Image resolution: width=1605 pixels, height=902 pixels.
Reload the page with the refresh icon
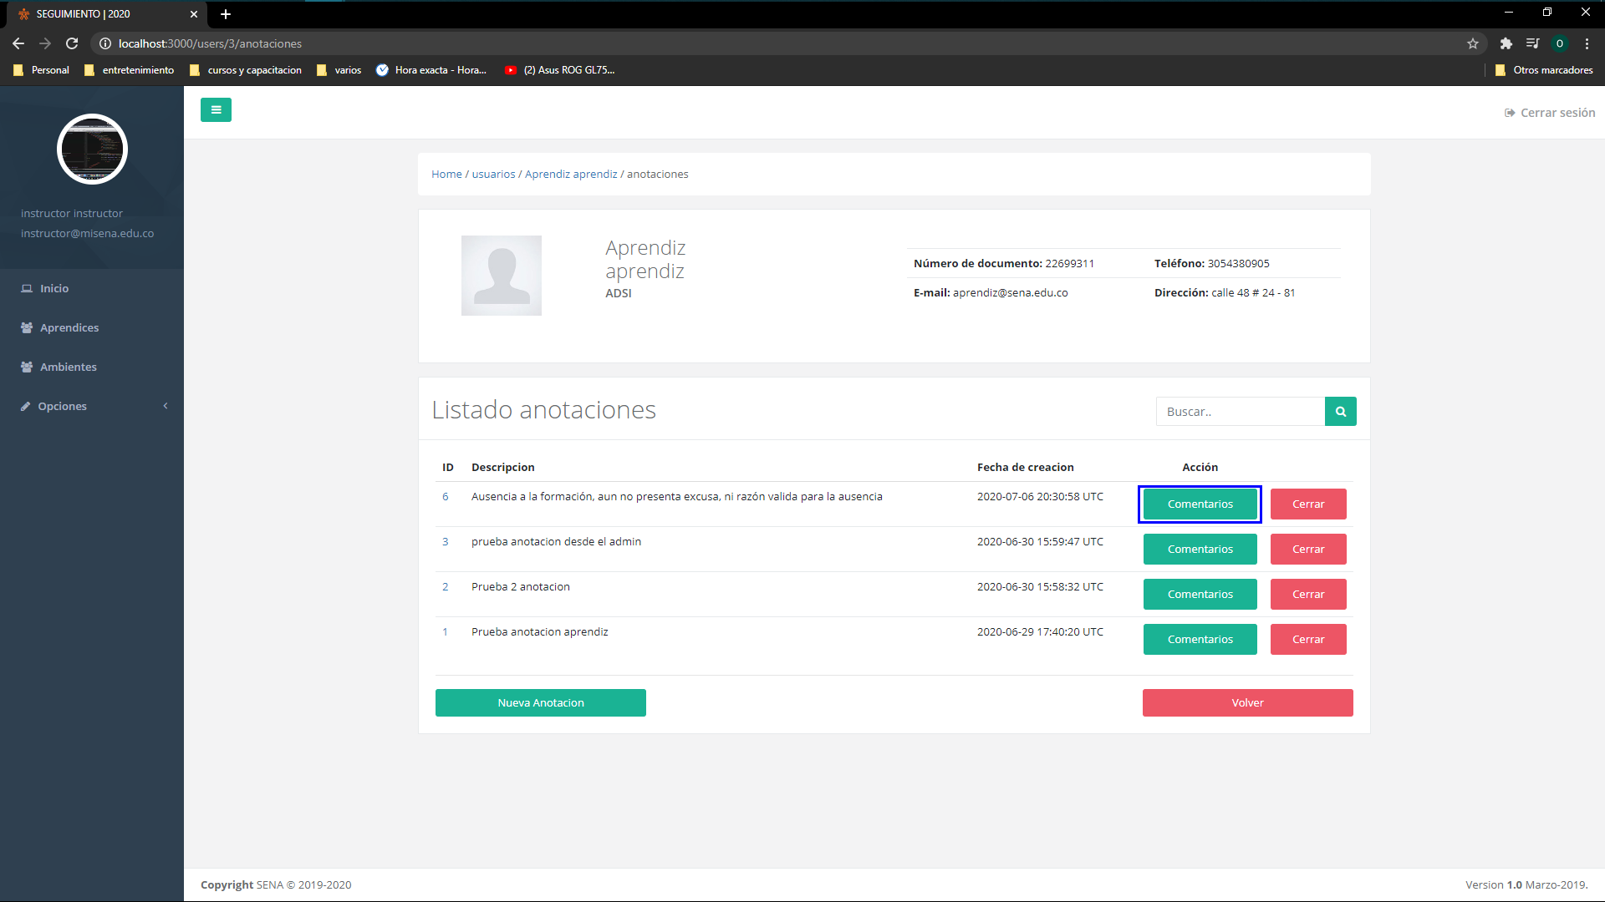[72, 43]
